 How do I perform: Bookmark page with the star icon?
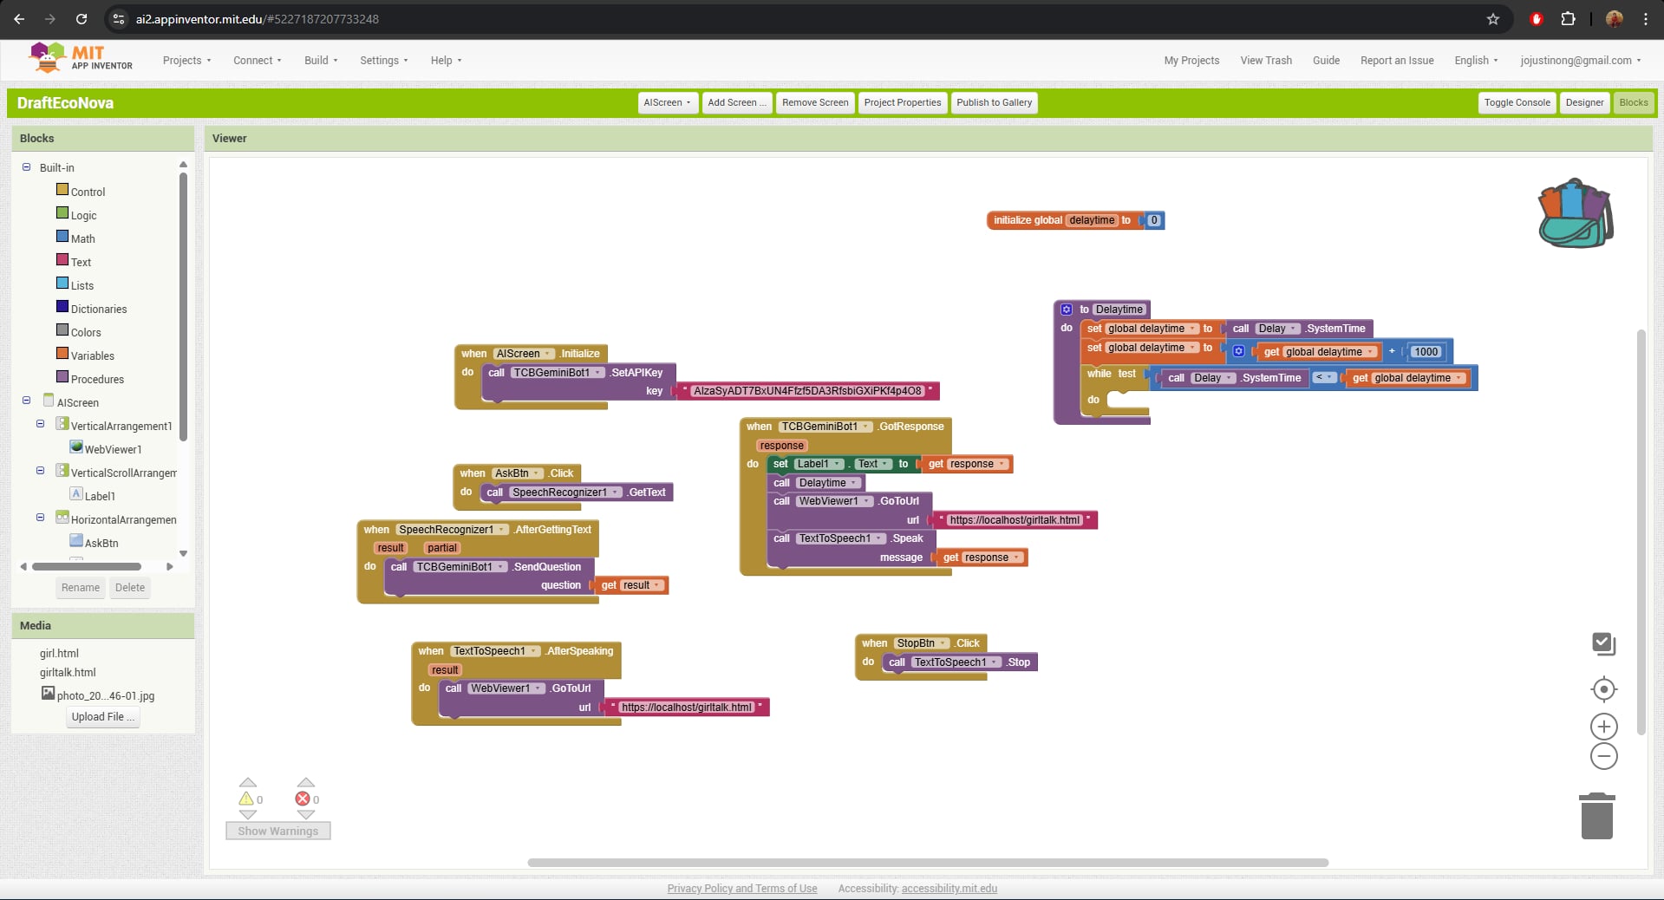point(1492,19)
